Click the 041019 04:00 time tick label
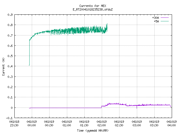This screenshot has width=177, height=133. coord(171,124)
